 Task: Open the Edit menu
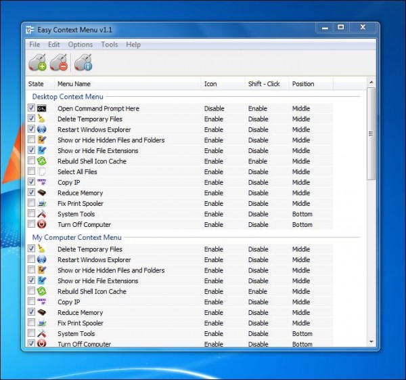pos(54,45)
